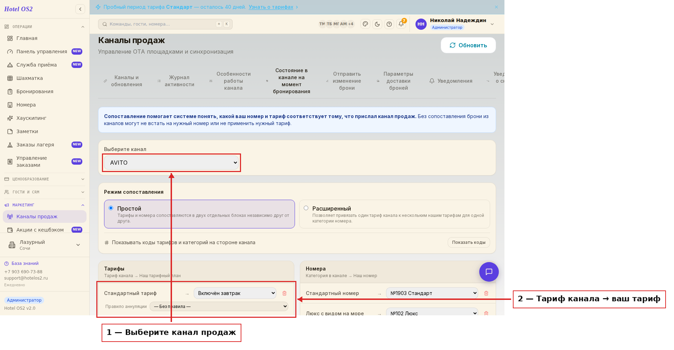Open notifications bell with badge
The height and width of the screenshot is (350, 674).
click(x=401, y=24)
